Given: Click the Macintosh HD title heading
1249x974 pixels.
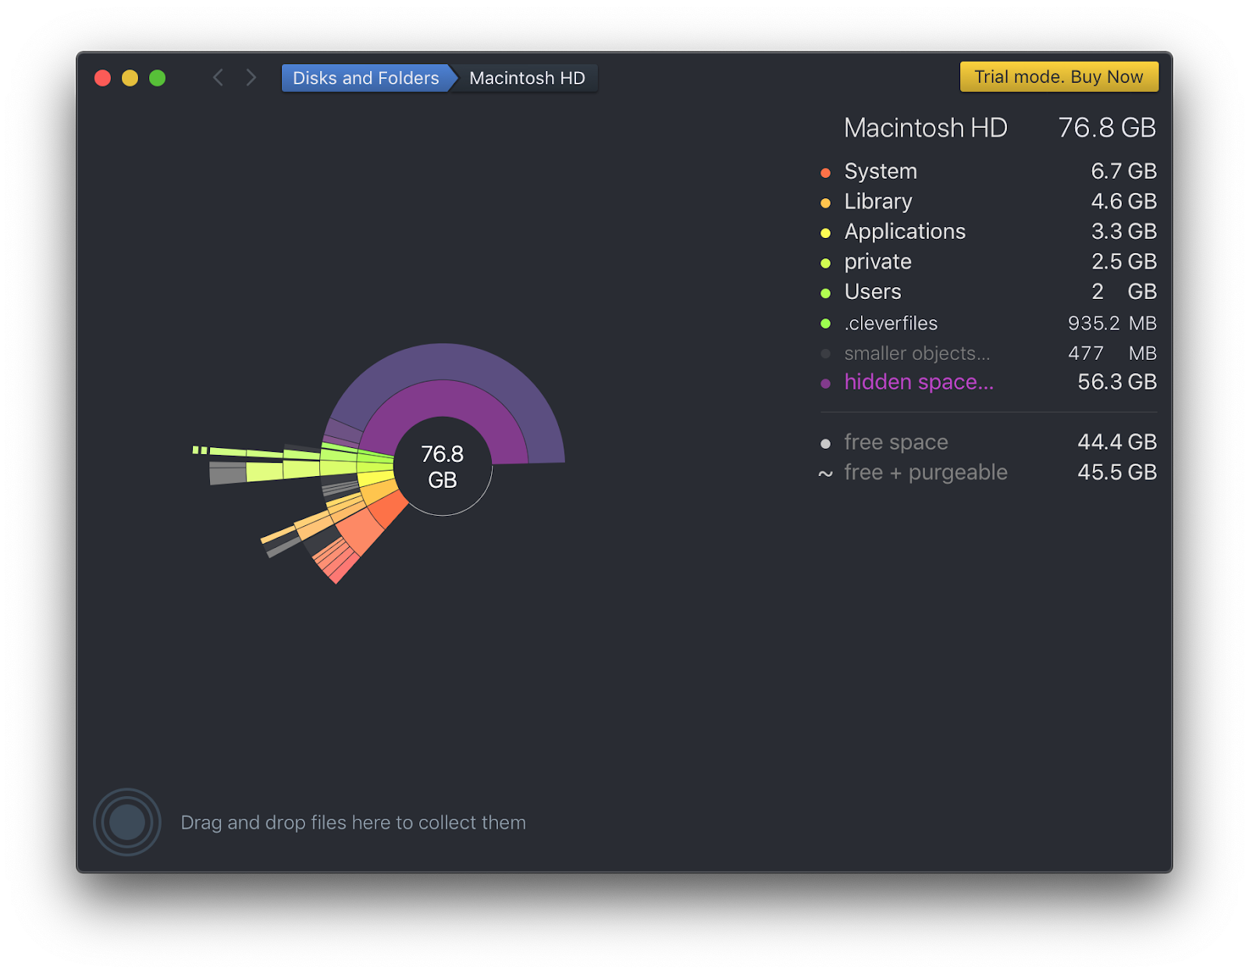Looking at the screenshot, I should [926, 128].
